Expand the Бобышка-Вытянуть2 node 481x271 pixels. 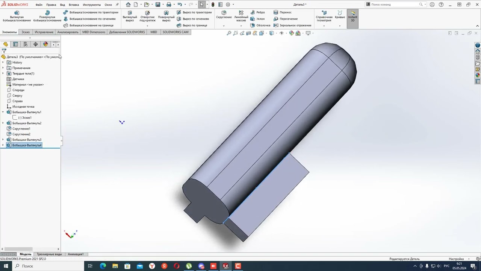point(3,123)
